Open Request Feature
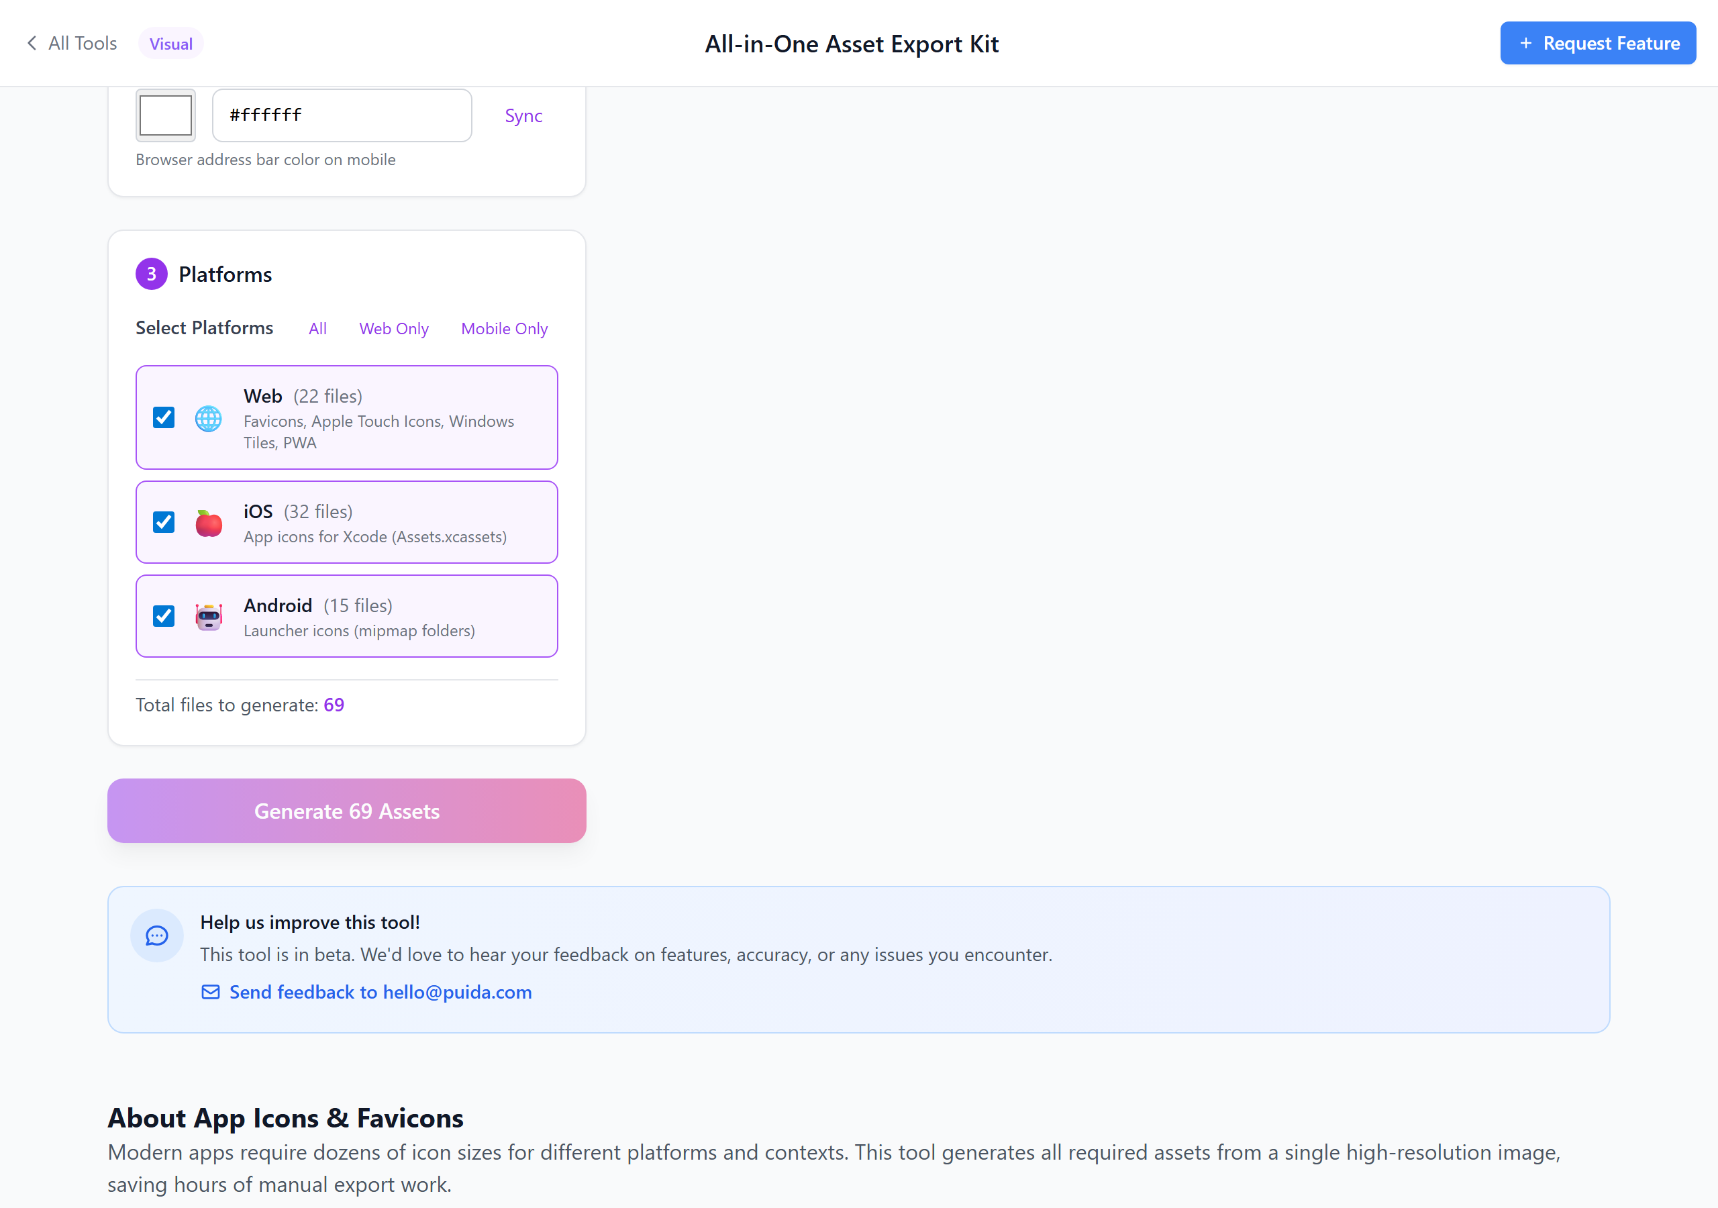 [x=1599, y=43]
